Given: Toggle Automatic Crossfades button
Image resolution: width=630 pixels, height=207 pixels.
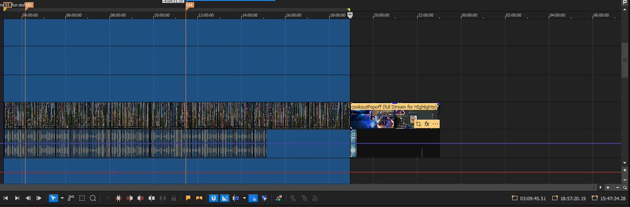Looking at the screenshot, I should click(225, 198).
